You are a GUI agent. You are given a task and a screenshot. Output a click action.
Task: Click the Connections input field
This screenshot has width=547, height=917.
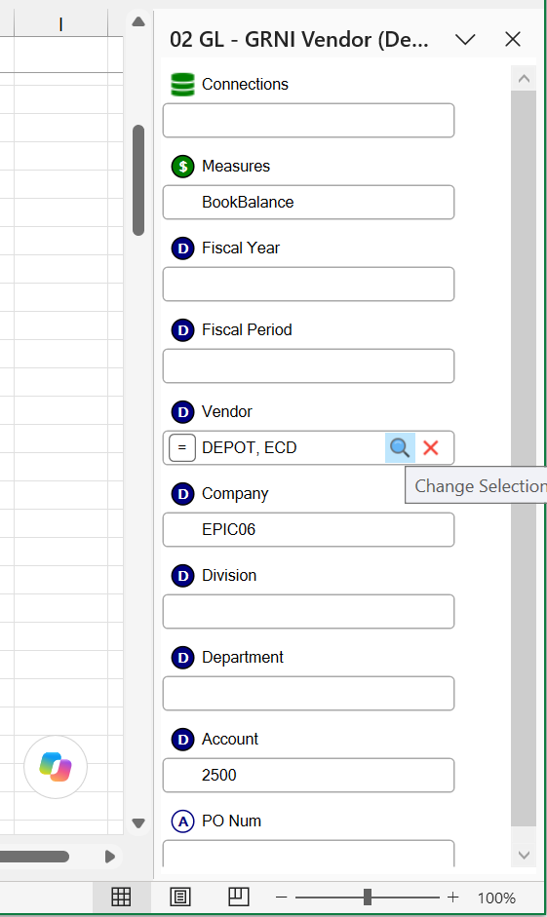click(x=308, y=121)
